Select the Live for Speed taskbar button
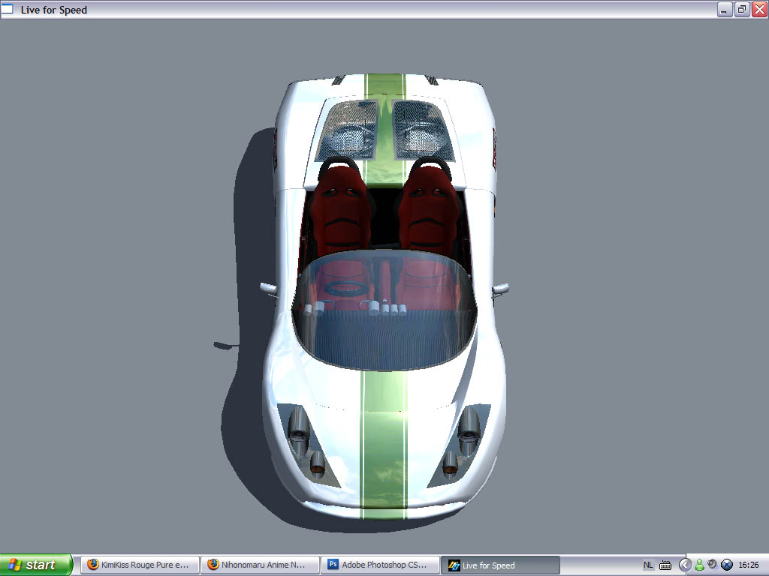This screenshot has height=576, width=769. (x=500, y=565)
